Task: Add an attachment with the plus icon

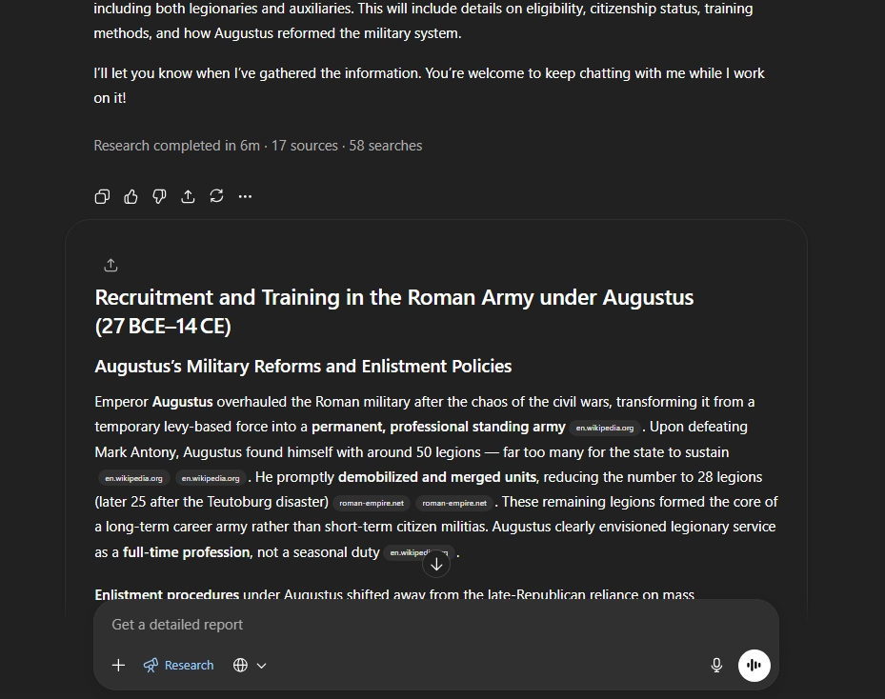Action: (118, 665)
